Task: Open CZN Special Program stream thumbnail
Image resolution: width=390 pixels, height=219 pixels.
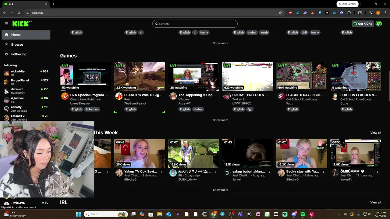Action: [86, 76]
